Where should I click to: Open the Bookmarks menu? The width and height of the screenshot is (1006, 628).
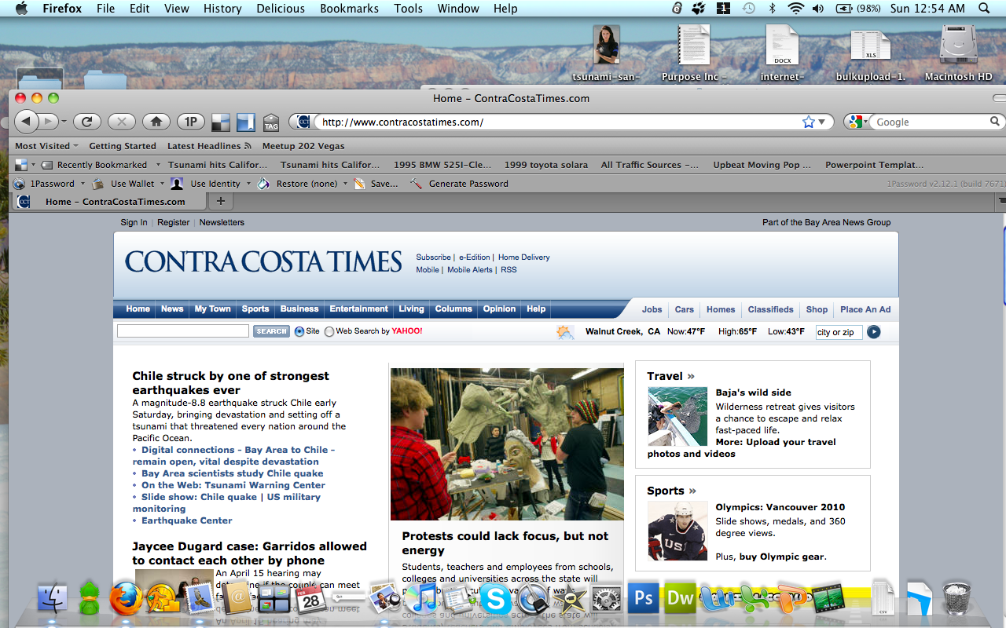[349, 9]
